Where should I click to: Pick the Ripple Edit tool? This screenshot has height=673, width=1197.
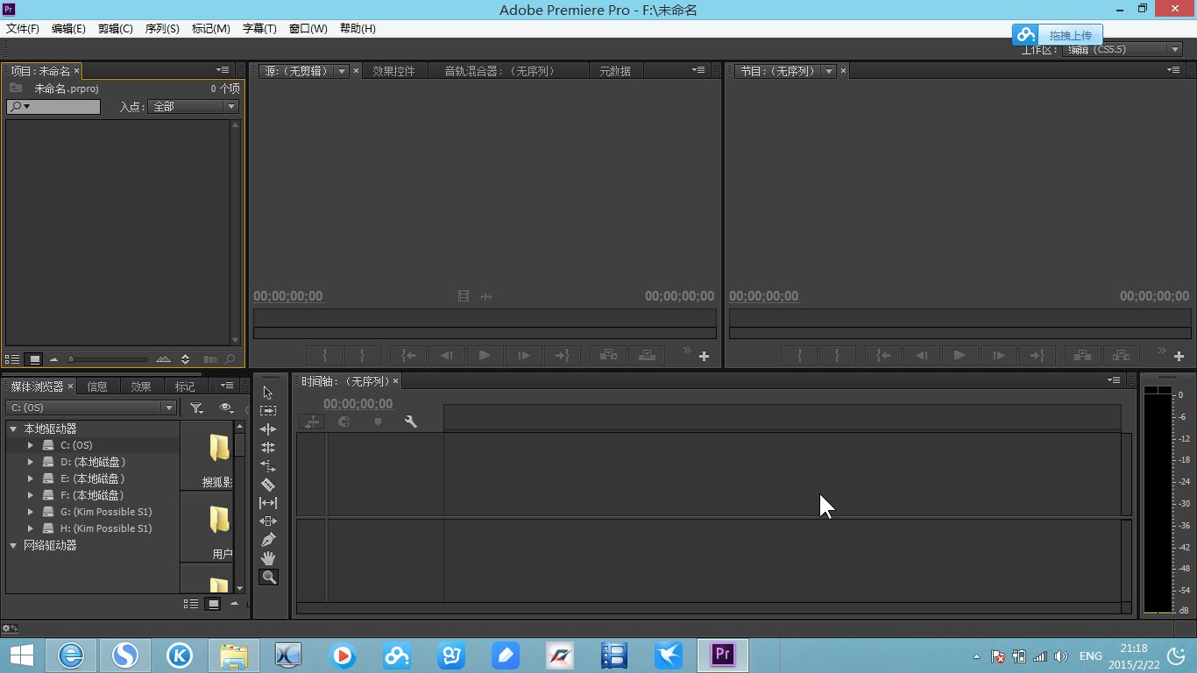(268, 429)
